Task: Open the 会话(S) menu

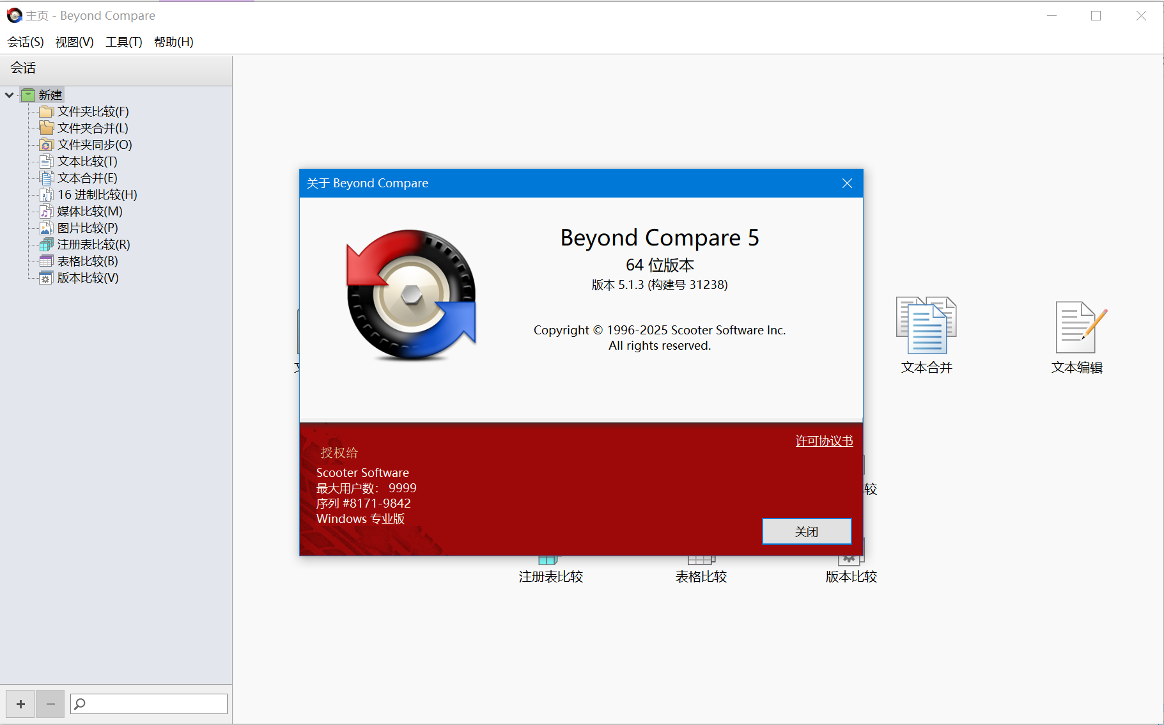Action: 26,42
